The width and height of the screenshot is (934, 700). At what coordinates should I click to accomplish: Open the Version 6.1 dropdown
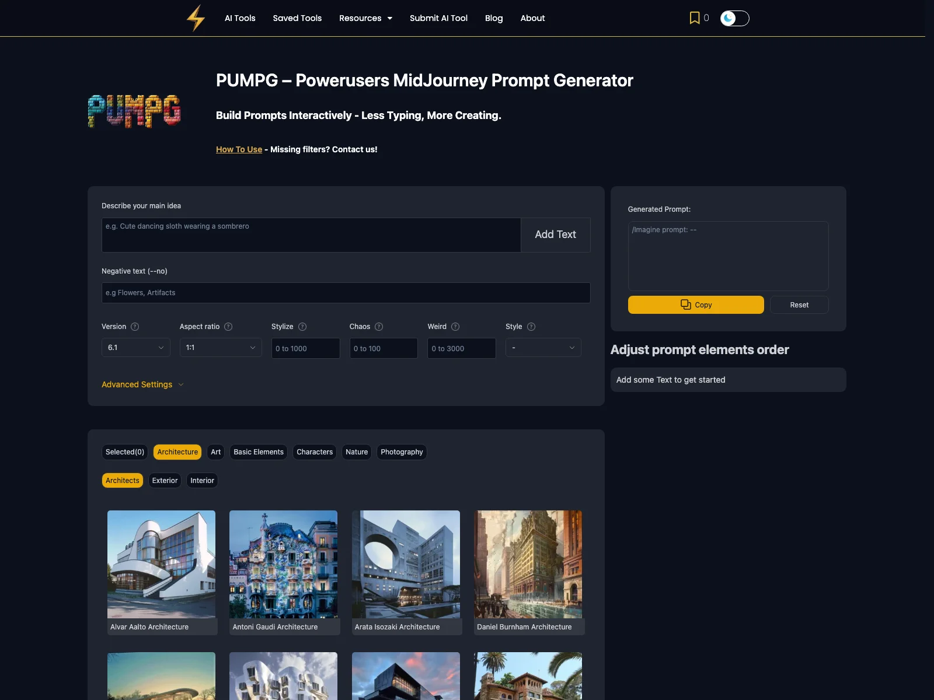pyautogui.click(x=136, y=348)
